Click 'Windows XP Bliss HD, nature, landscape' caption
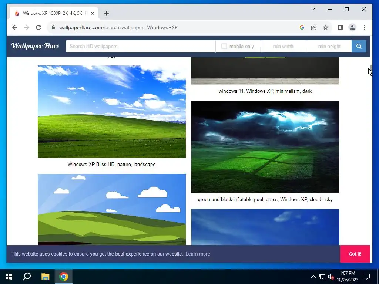This screenshot has height=284, width=379. (x=111, y=164)
